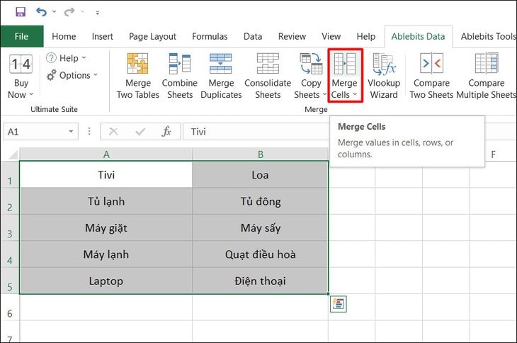Click cell containing Máy giặt
This screenshot has width=517, height=343.
tap(106, 228)
